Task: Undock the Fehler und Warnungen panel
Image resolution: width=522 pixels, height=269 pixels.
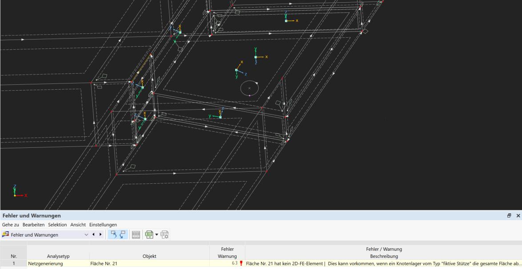Action: tap(509, 216)
